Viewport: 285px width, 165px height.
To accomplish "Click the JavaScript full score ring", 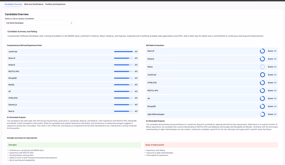I will 262,75.
